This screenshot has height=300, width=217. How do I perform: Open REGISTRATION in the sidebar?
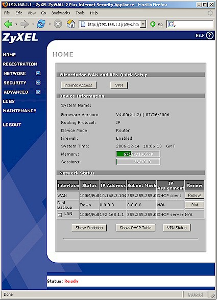20,64
